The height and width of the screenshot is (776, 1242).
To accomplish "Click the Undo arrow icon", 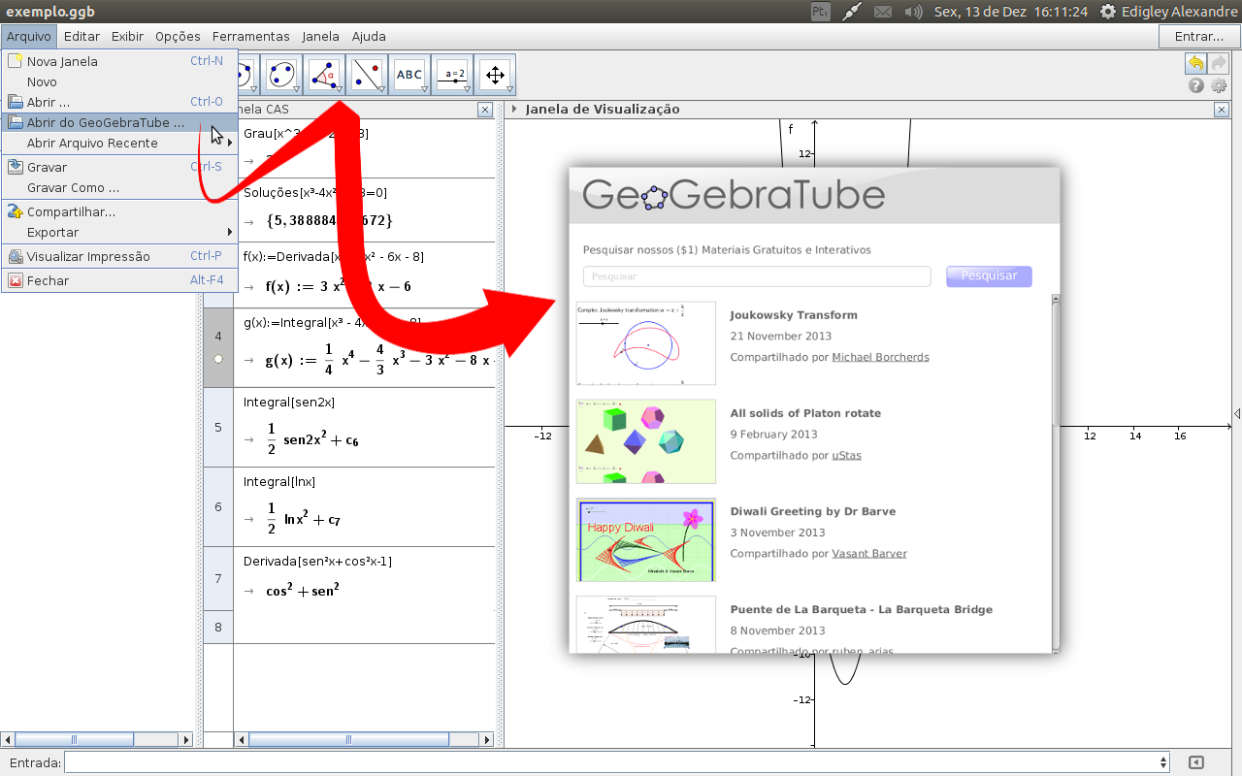I will click(1196, 62).
